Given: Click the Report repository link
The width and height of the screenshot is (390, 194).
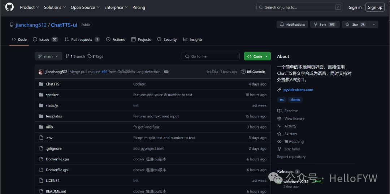Looking at the screenshot, I should (x=291, y=157).
